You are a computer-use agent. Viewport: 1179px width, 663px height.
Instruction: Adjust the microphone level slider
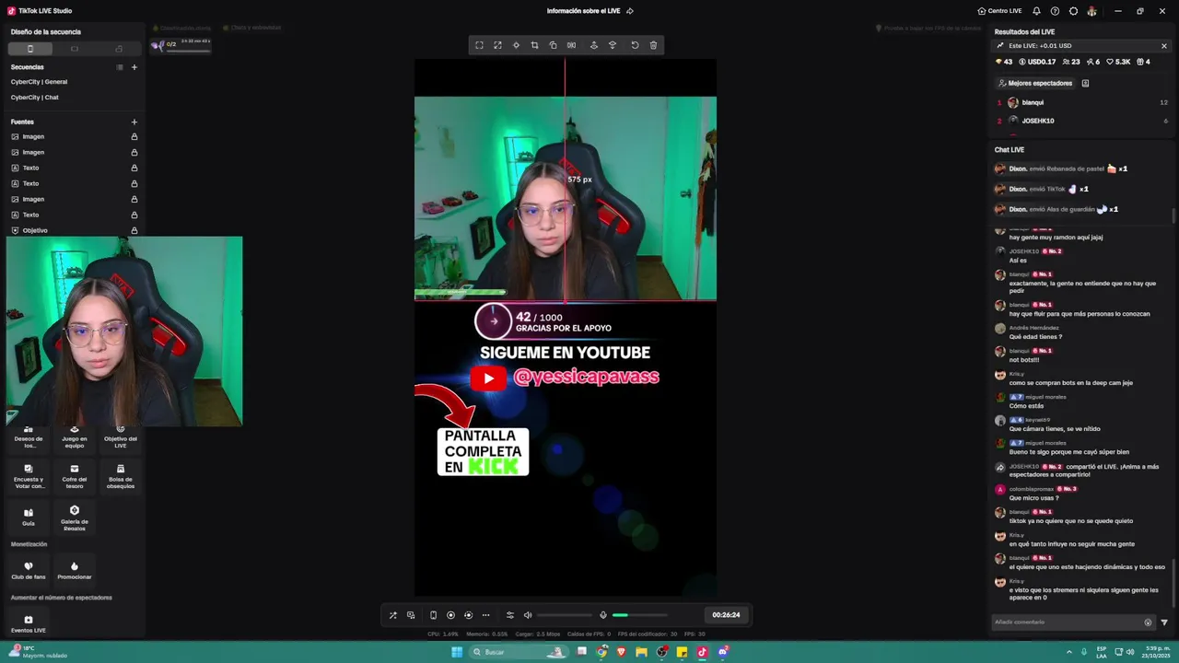point(640,615)
